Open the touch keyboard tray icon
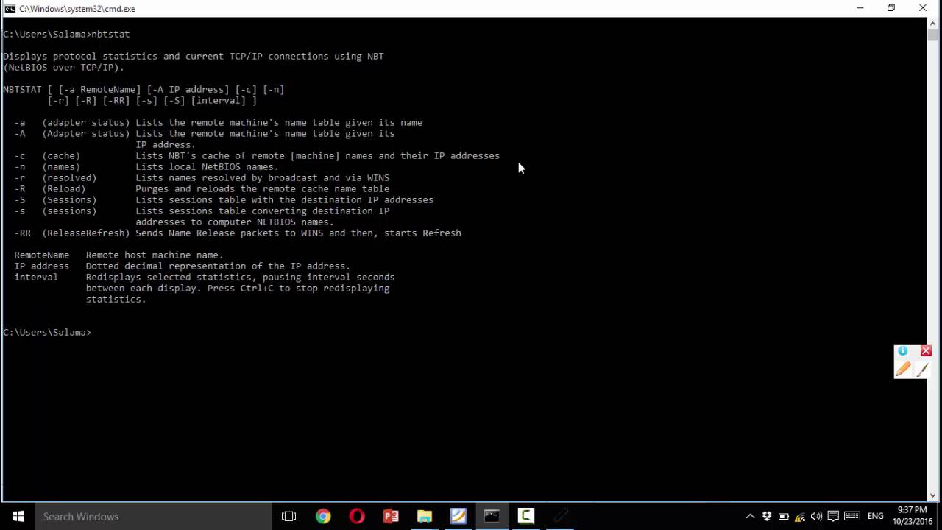This screenshot has height=530, width=942. pos(852,516)
